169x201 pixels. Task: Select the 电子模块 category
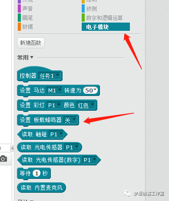[x=106, y=27]
